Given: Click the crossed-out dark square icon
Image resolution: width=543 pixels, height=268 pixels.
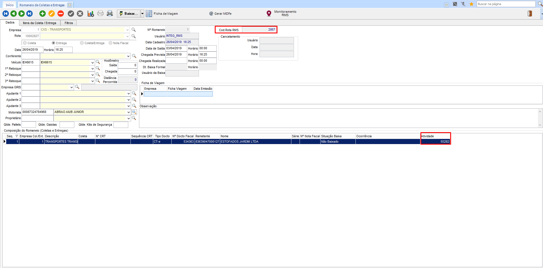Looking at the screenshot, I should point(455,4).
